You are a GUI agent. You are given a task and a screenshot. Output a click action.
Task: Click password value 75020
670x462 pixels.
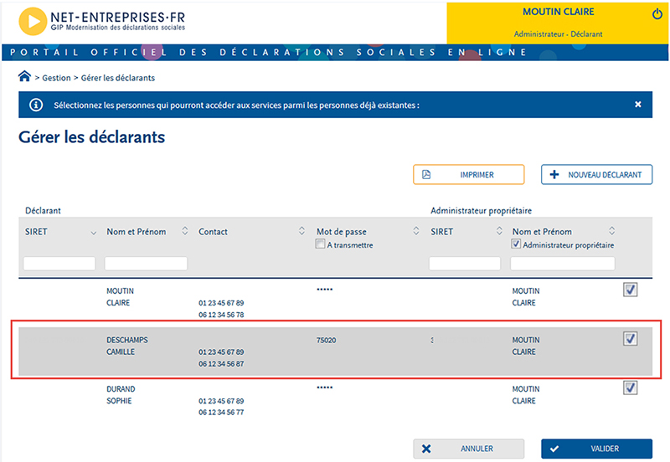pos(326,341)
